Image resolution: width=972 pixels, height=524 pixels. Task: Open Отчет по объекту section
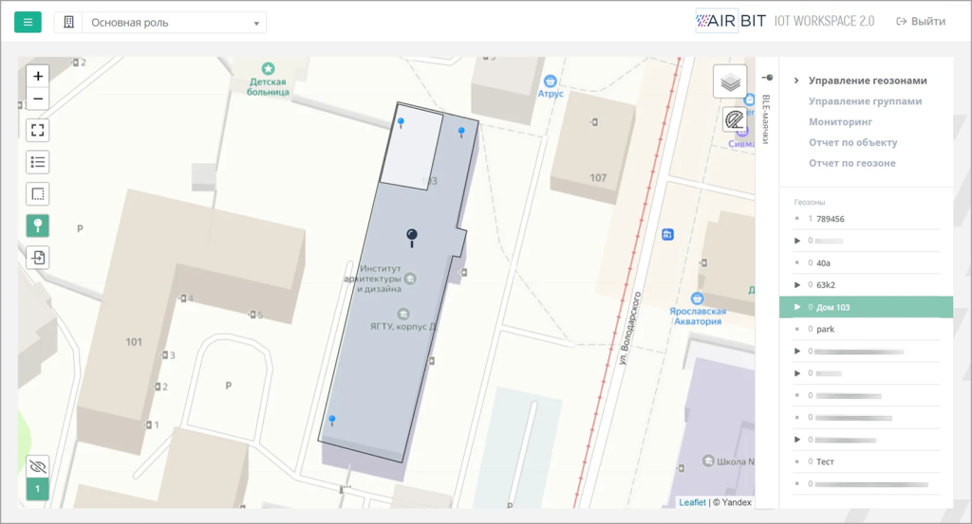pos(852,143)
